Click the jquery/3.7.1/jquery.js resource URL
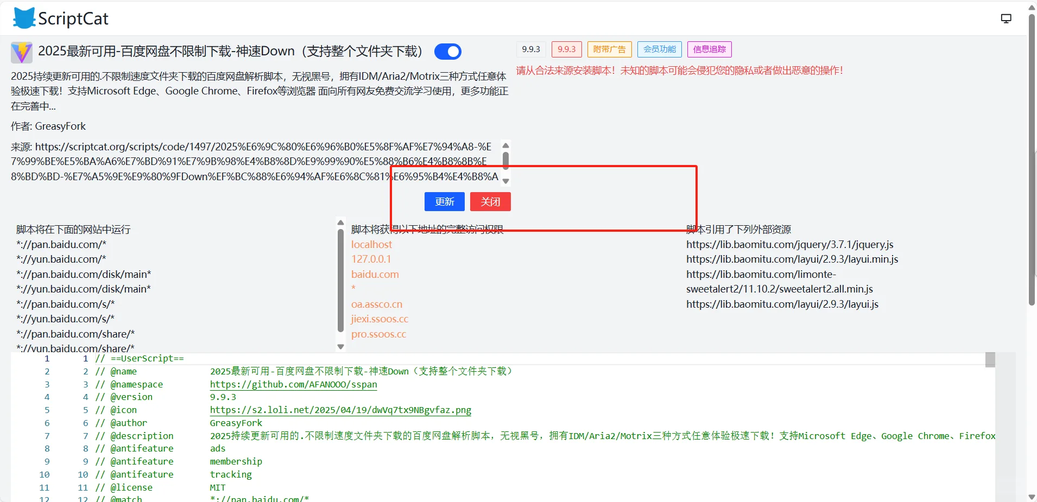Viewport: 1037px width, 502px height. pyautogui.click(x=790, y=244)
